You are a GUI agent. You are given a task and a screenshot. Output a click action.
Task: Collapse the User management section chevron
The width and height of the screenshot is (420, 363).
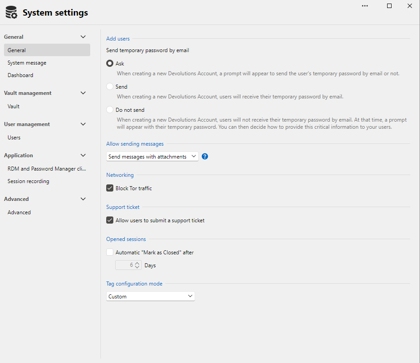pyautogui.click(x=83, y=124)
